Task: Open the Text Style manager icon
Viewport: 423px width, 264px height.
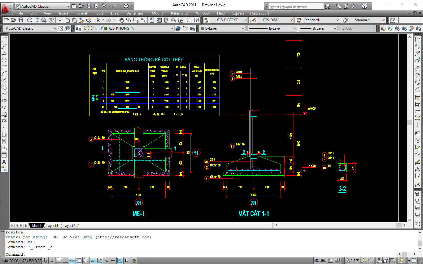Action: (207, 20)
